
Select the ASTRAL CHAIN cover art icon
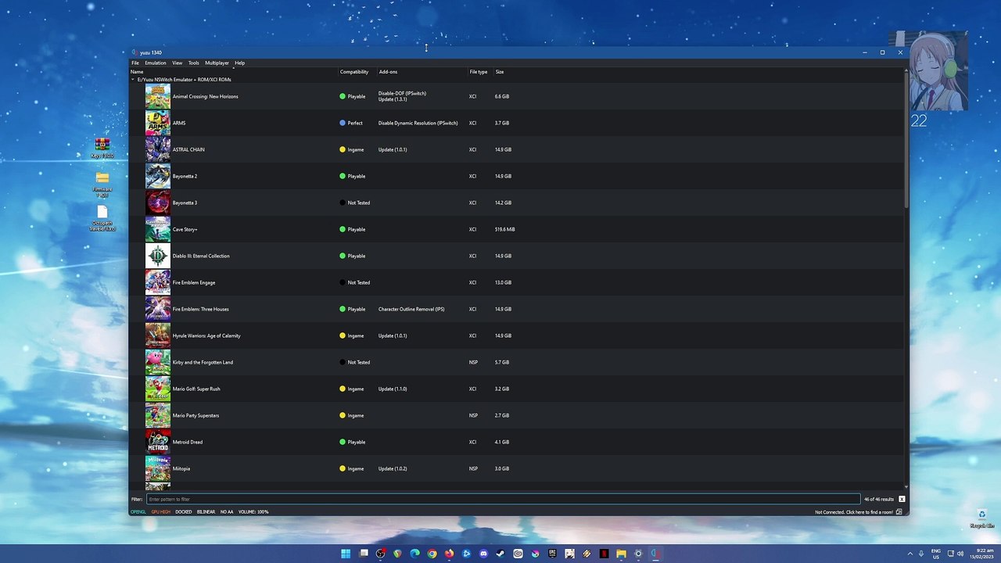157,149
